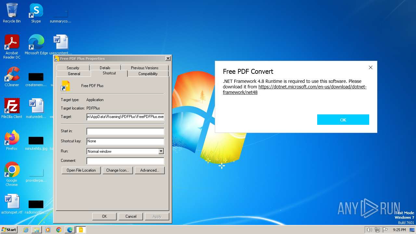Expand the Run dropdown (Normal window)
416x234 pixels.
161,151
